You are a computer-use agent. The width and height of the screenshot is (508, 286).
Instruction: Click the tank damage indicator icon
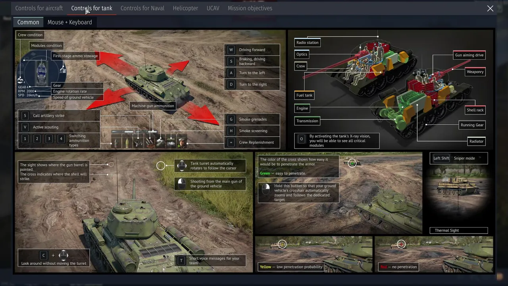coord(42,73)
